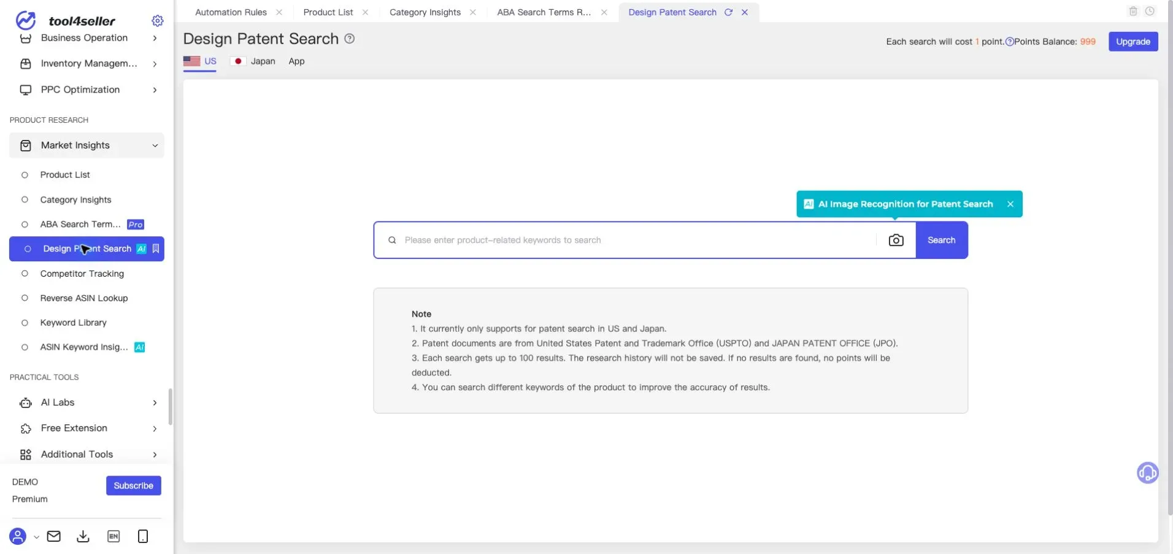Click the points help question icon
1173x554 pixels.
[x=1009, y=42]
